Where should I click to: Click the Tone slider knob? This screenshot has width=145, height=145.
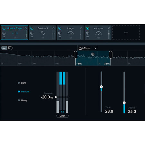tap(101, 87)
